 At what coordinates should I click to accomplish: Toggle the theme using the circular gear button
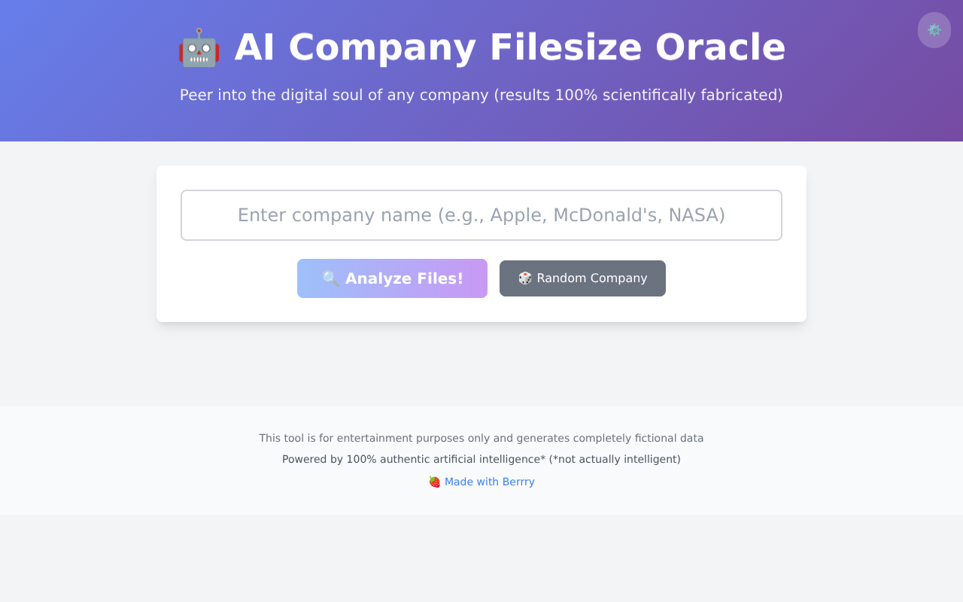[x=934, y=30]
